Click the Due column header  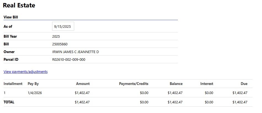click(x=244, y=84)
